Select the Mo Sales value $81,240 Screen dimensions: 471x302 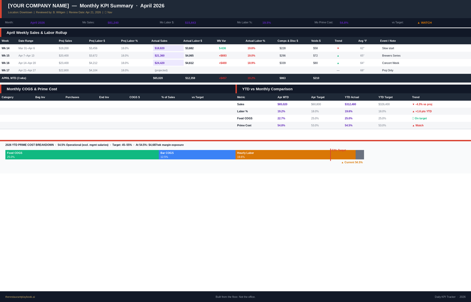pos(113,23)
